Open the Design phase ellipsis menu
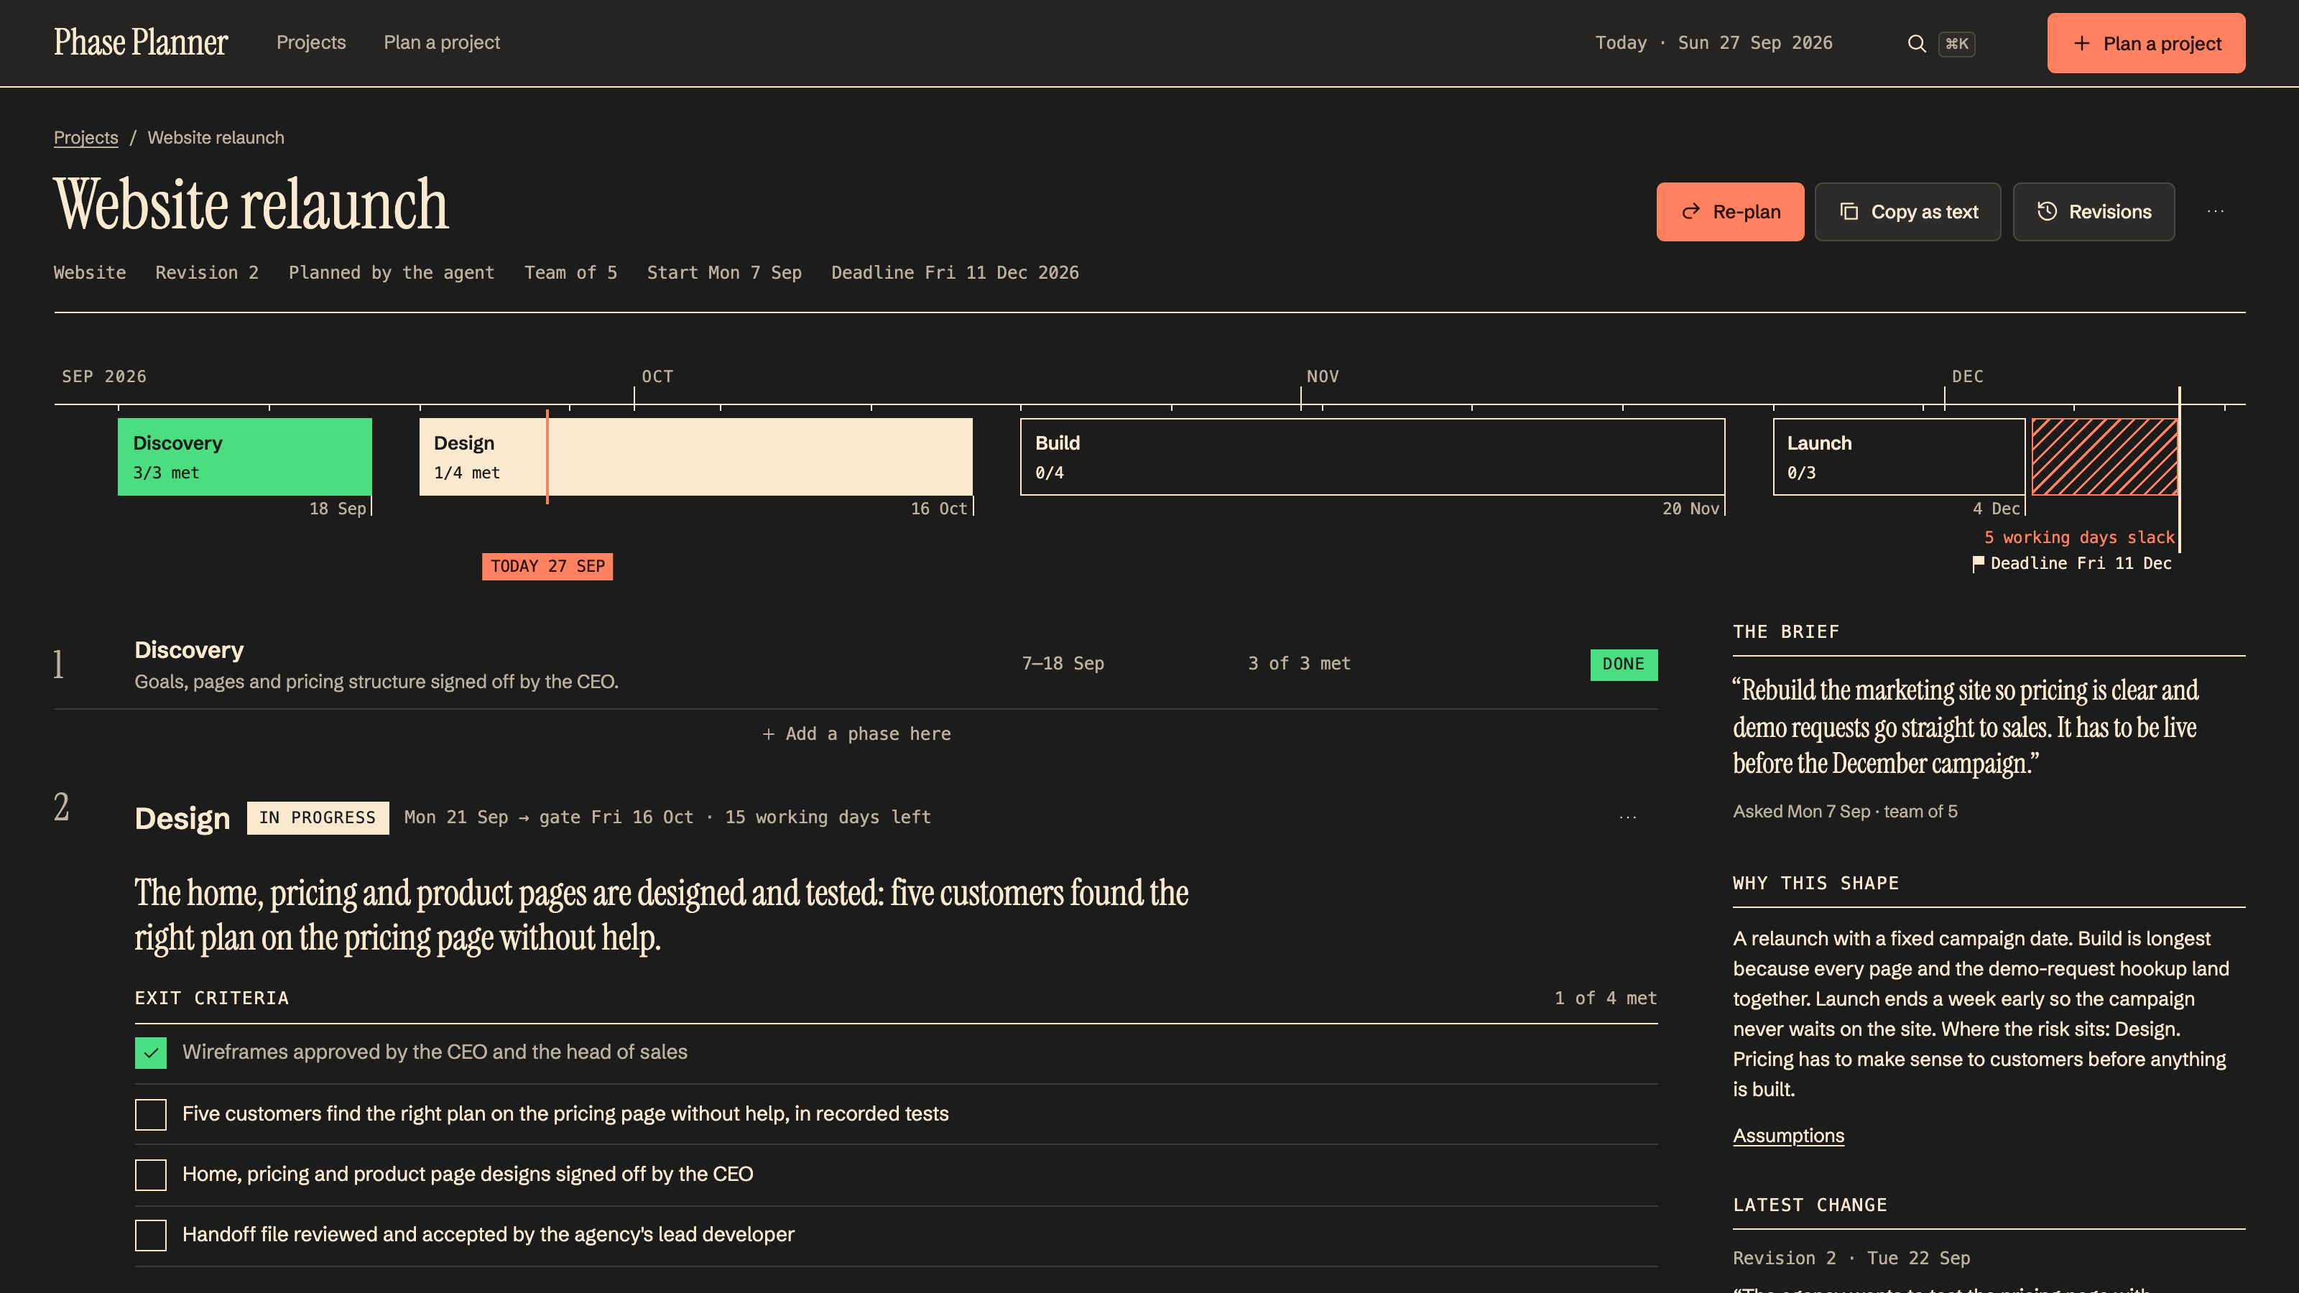The image size is (2299, 1293). tap(1628, 817)
